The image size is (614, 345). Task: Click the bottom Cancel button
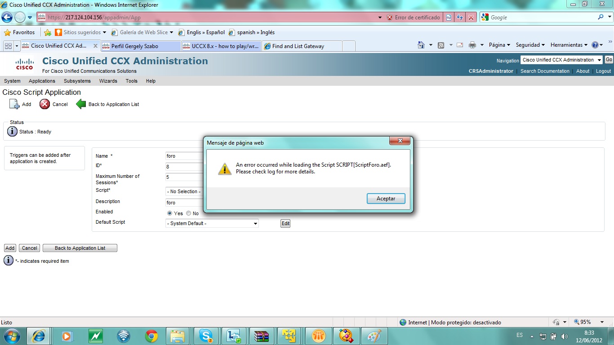click(x=29, y=248)
